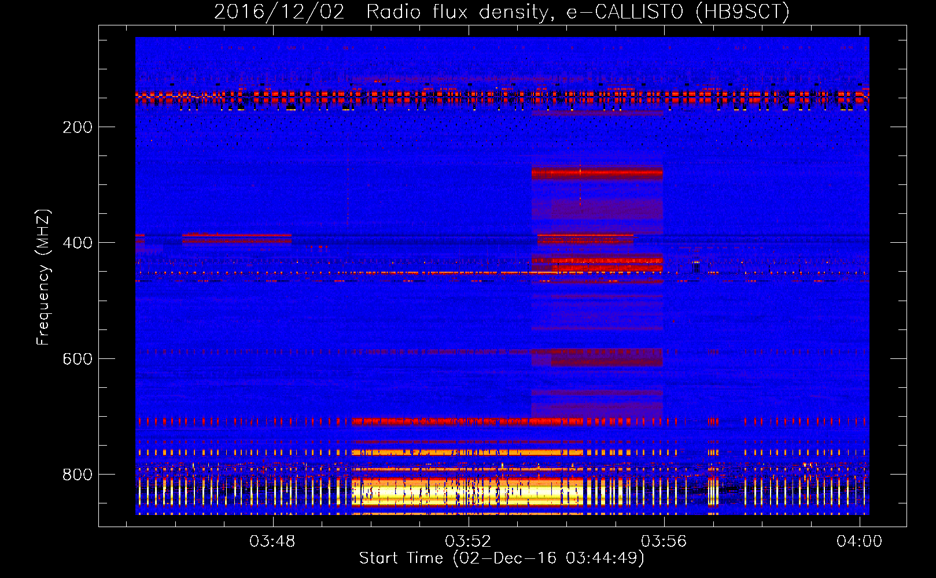The image size is (936, 578).
Task: Click the plot title '2016/12/02 Radio flux density'
Action: click(502, 12)
